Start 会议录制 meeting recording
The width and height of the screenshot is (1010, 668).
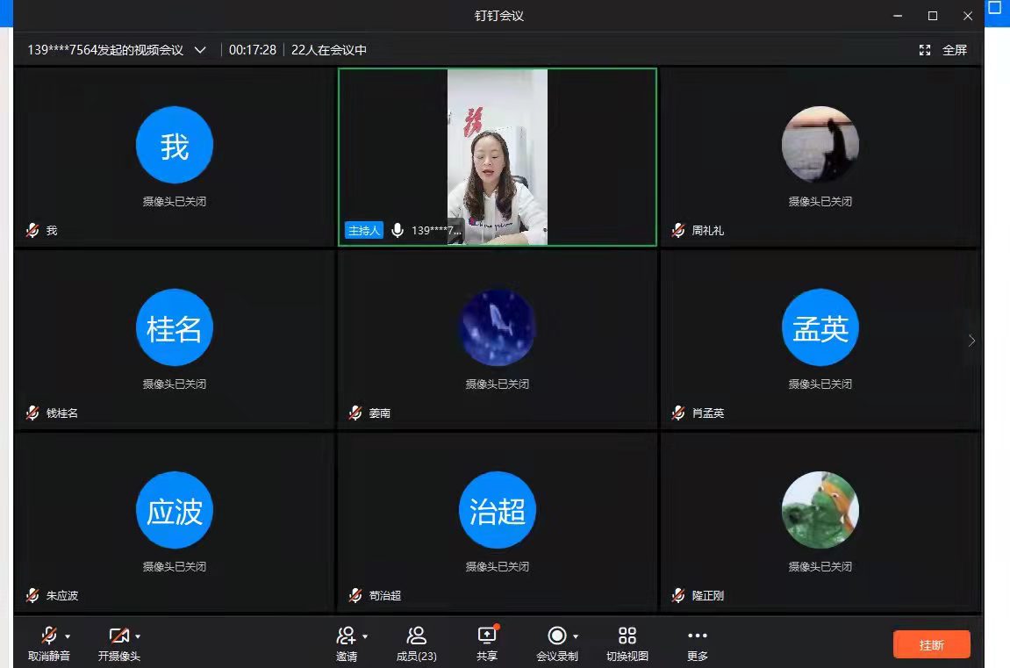556,636
